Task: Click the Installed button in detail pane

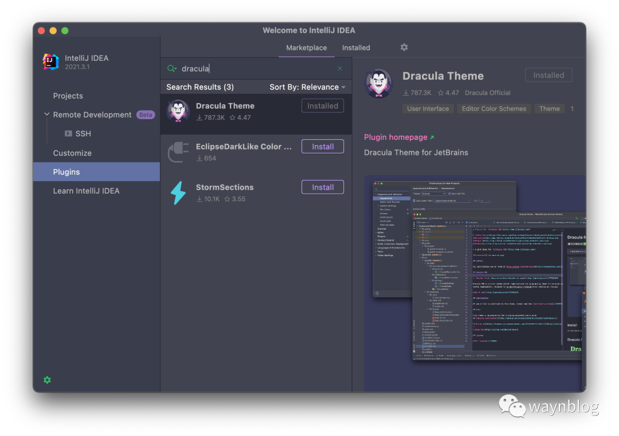Action: click(549, 76)
